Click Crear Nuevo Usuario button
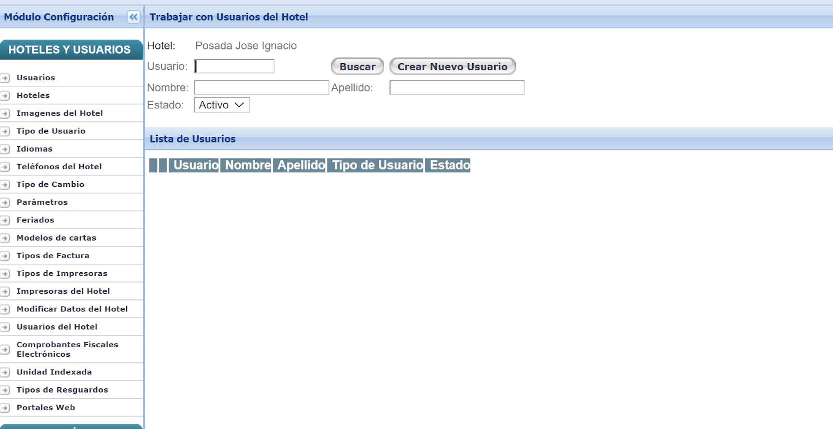 tap(452, 67)
